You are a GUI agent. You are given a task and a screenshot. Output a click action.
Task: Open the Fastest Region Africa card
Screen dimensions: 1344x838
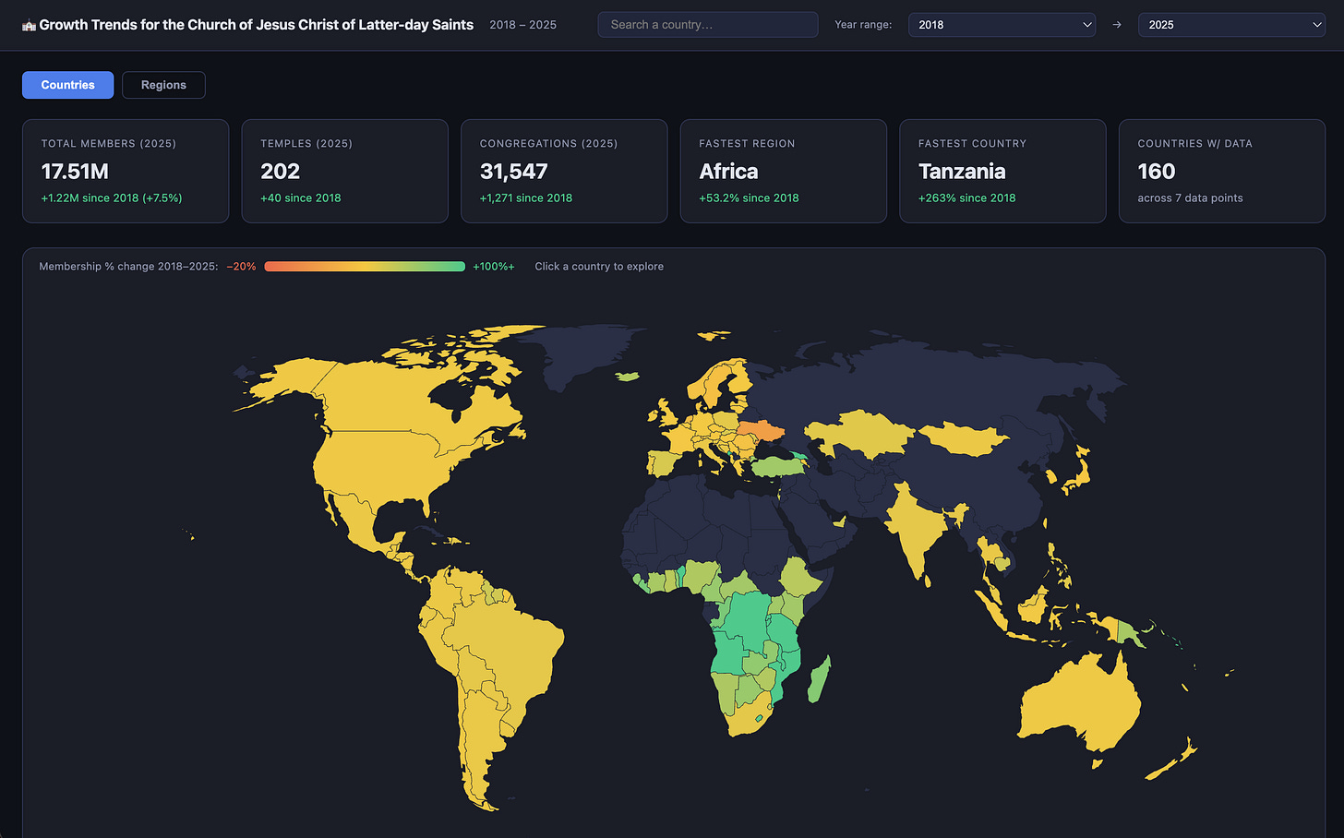point(784,171)
